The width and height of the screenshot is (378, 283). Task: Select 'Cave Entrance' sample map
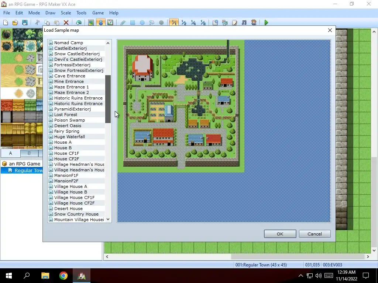69,76
